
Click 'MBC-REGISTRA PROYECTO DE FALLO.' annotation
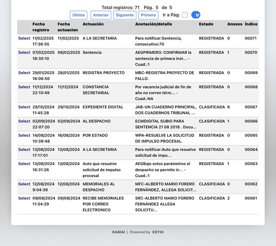164,76
